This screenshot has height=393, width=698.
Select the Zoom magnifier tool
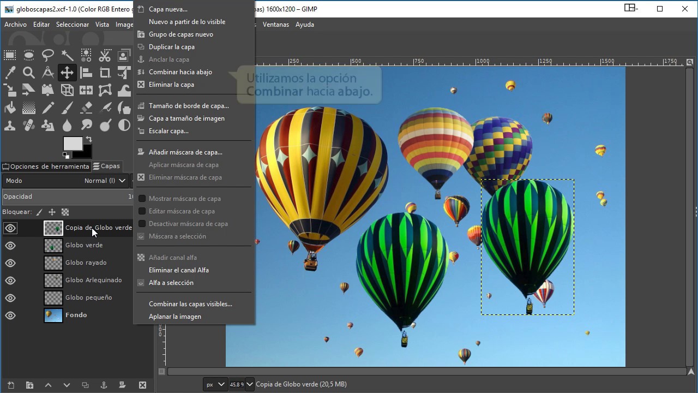click(x=29, y=73)
